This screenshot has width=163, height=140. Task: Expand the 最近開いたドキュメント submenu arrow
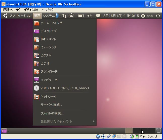click(x=94, y=121)
